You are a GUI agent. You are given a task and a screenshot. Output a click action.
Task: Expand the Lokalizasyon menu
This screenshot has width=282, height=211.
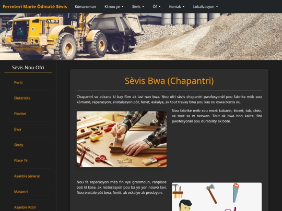coord(205,7)
